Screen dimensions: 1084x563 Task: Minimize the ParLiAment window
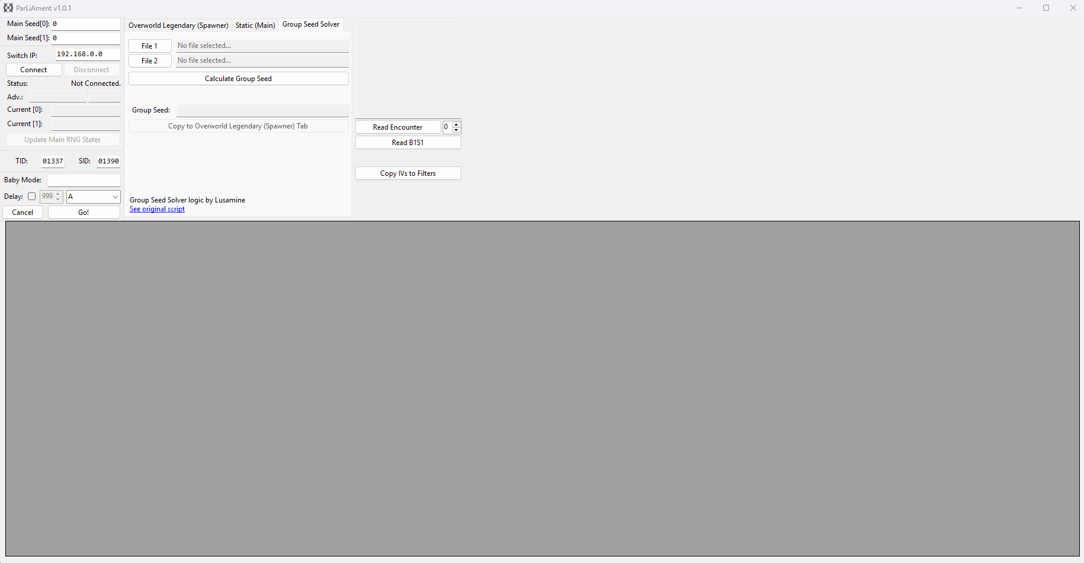(1019, 8)
